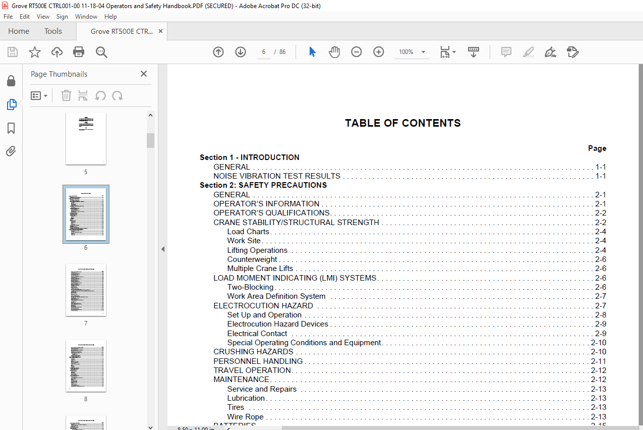Select the page 6 thumbnail
The height and width of the screenshot is (430, 643).
click(86, 214)
